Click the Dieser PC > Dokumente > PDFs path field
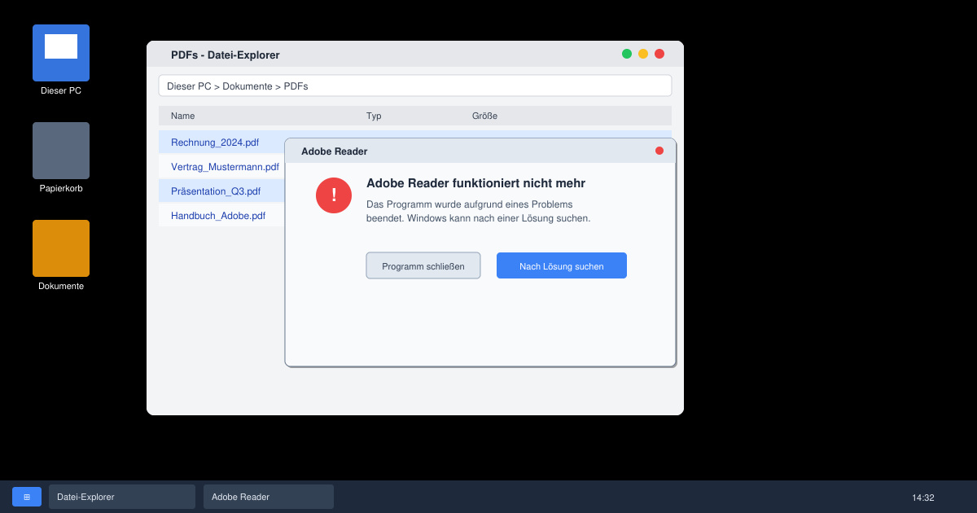This screenshot has height=513, width=977. [x=415, y=85]
